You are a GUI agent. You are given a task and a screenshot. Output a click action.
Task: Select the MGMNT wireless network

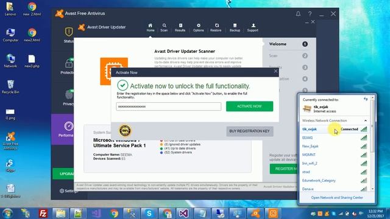coord(335,155)
